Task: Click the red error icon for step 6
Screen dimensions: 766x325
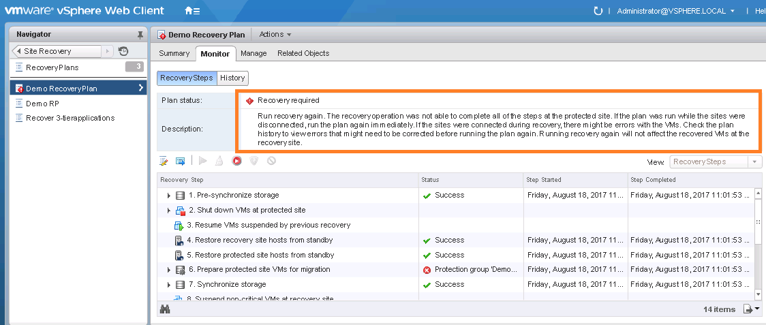Action: pyautogui.click(x=427, y=270)
